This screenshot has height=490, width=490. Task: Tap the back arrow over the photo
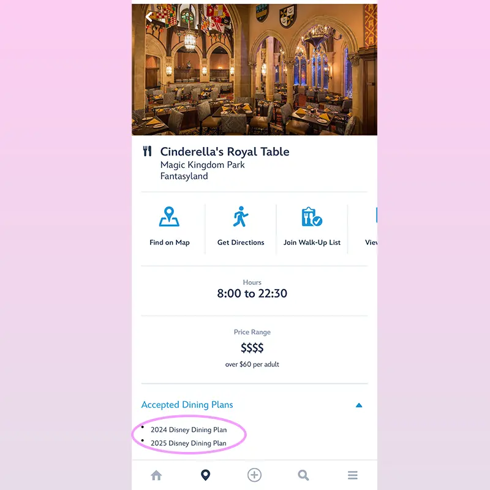tap(149, 17)
